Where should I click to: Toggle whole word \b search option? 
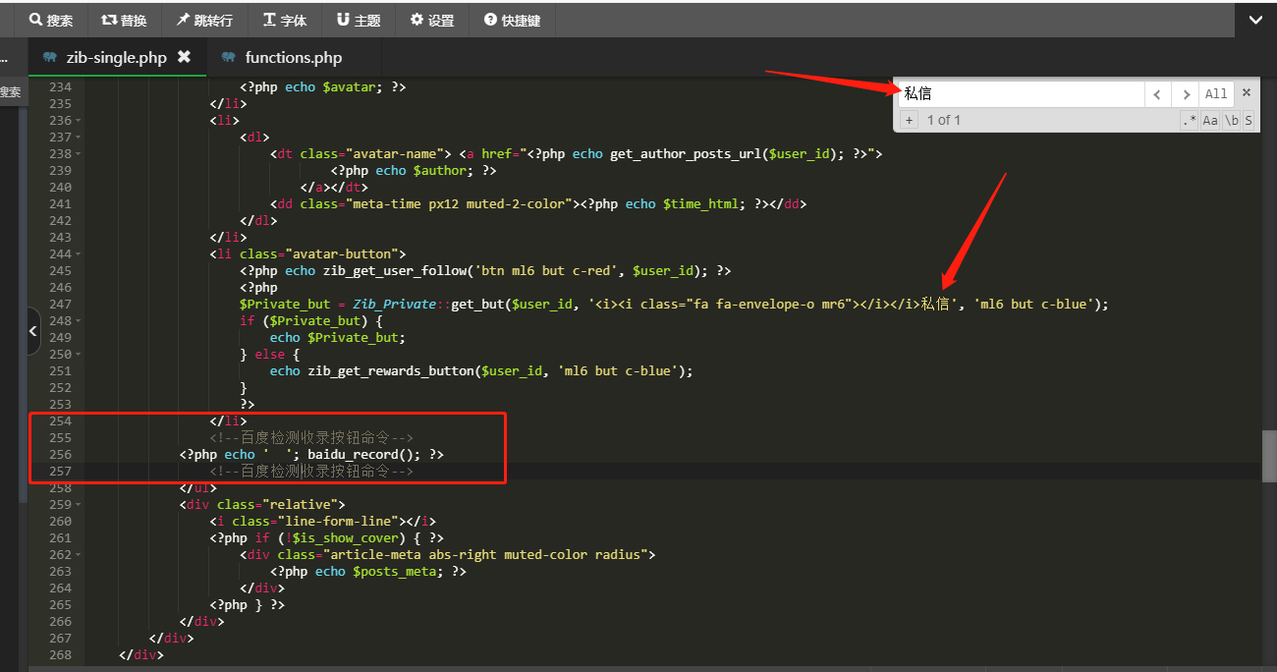(x=1231, y=120)
